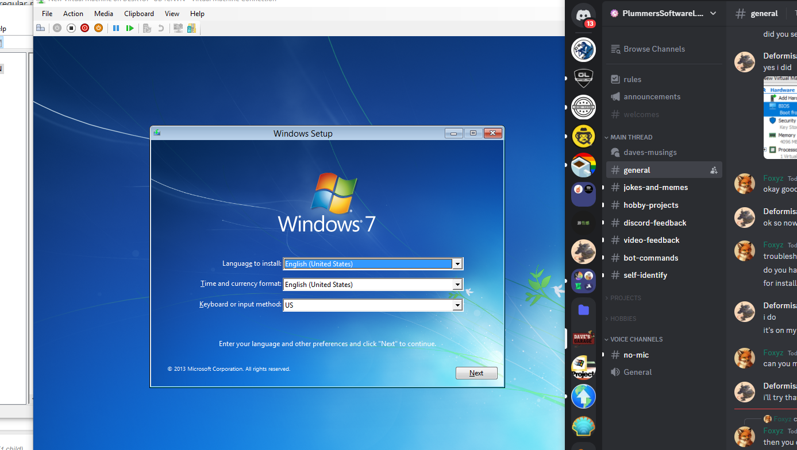
Task: Reset the VM using the green play icon
Action: 130,28
